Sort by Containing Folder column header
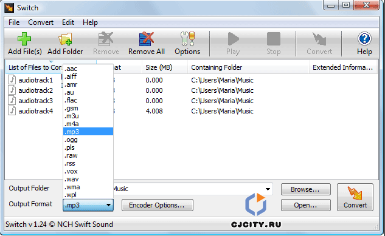Viewport: 385px width, 236px height. click(248, 67)
